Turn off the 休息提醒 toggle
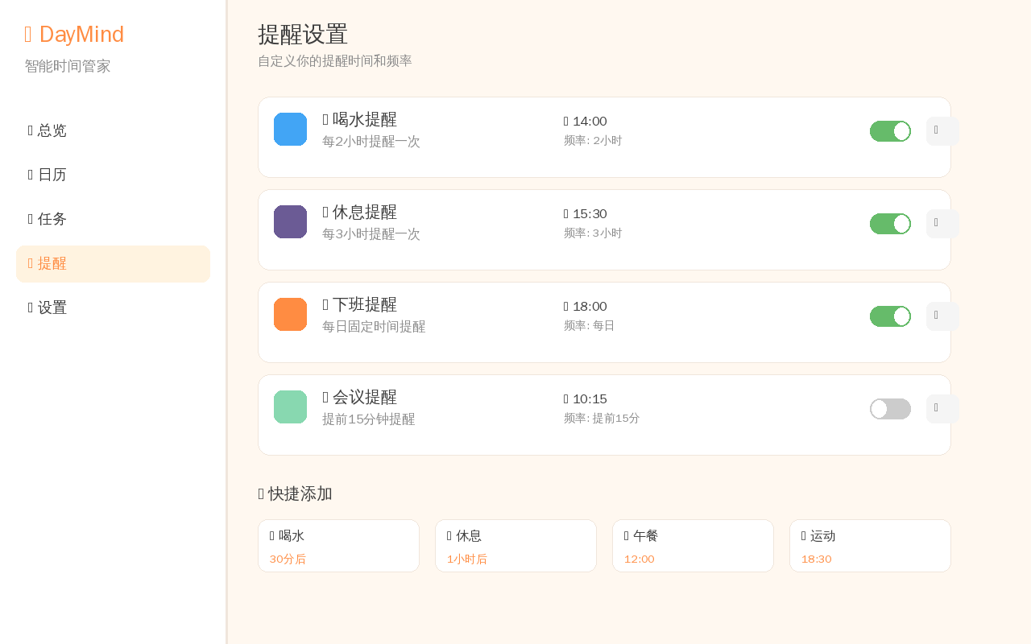The image size is (1031, 644). 890,224
